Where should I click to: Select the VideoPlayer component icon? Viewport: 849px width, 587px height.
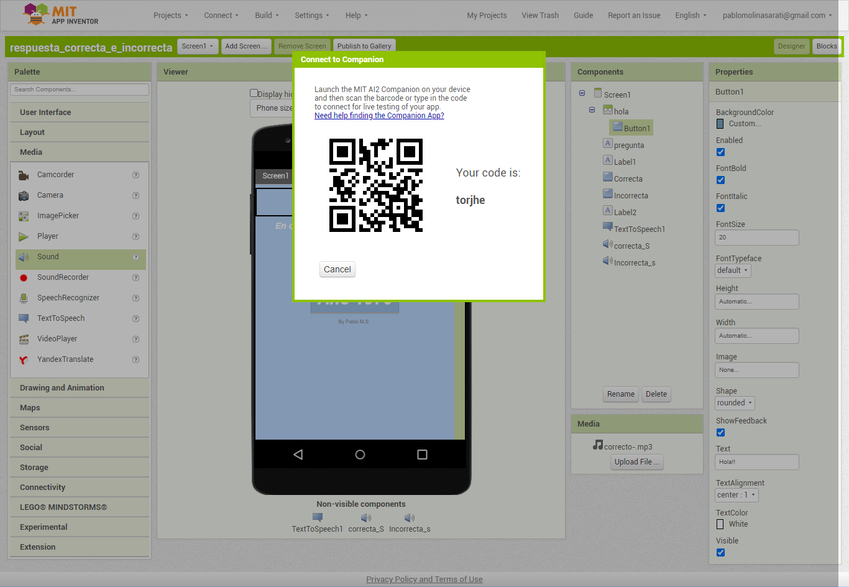pos(24,340)
